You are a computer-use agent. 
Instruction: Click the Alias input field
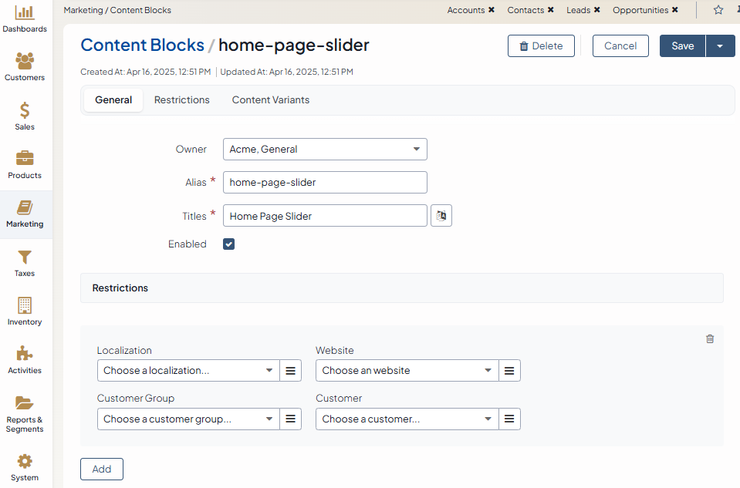click(x=325, y=183)
